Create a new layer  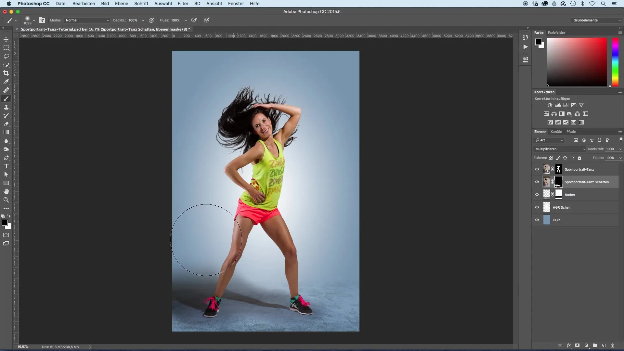click(x=604, y=345)
